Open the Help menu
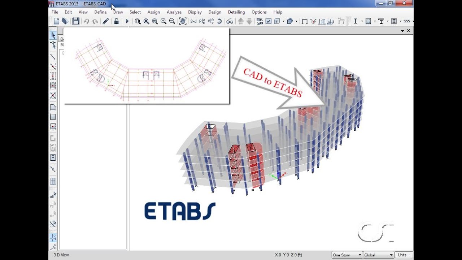Image resolution: width=462 pixels, height=260 pixels. coord(278,12)
